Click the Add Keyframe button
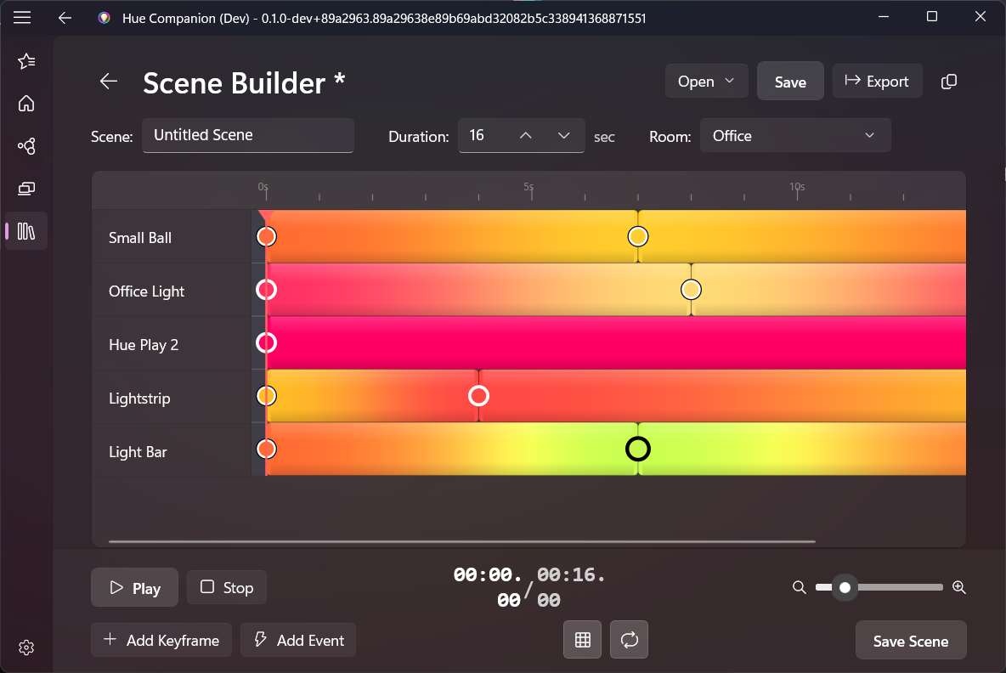 [x=161, y=641]
